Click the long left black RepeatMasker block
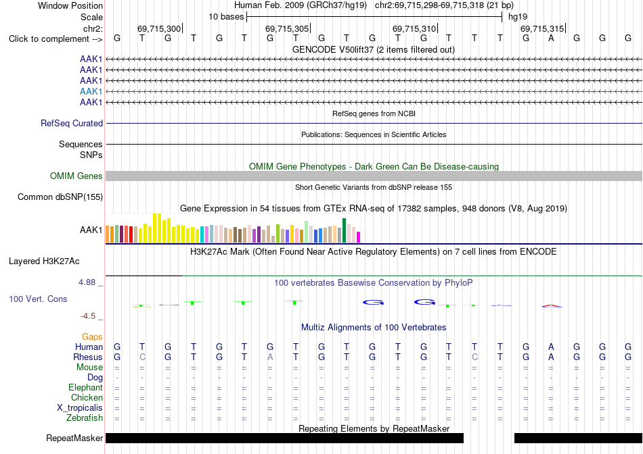The width and height of the screenshot is (643, 454). pos(284,438)
